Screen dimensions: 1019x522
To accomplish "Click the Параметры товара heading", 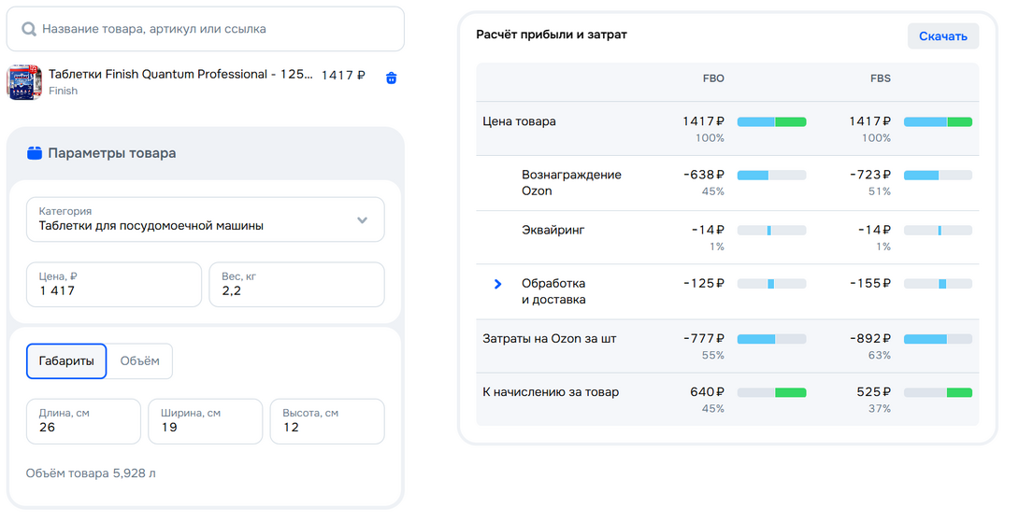I will coord(112,153).
